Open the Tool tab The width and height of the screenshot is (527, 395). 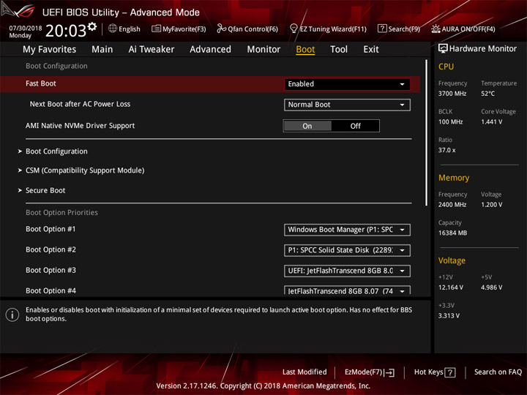(x=339, y=50)
